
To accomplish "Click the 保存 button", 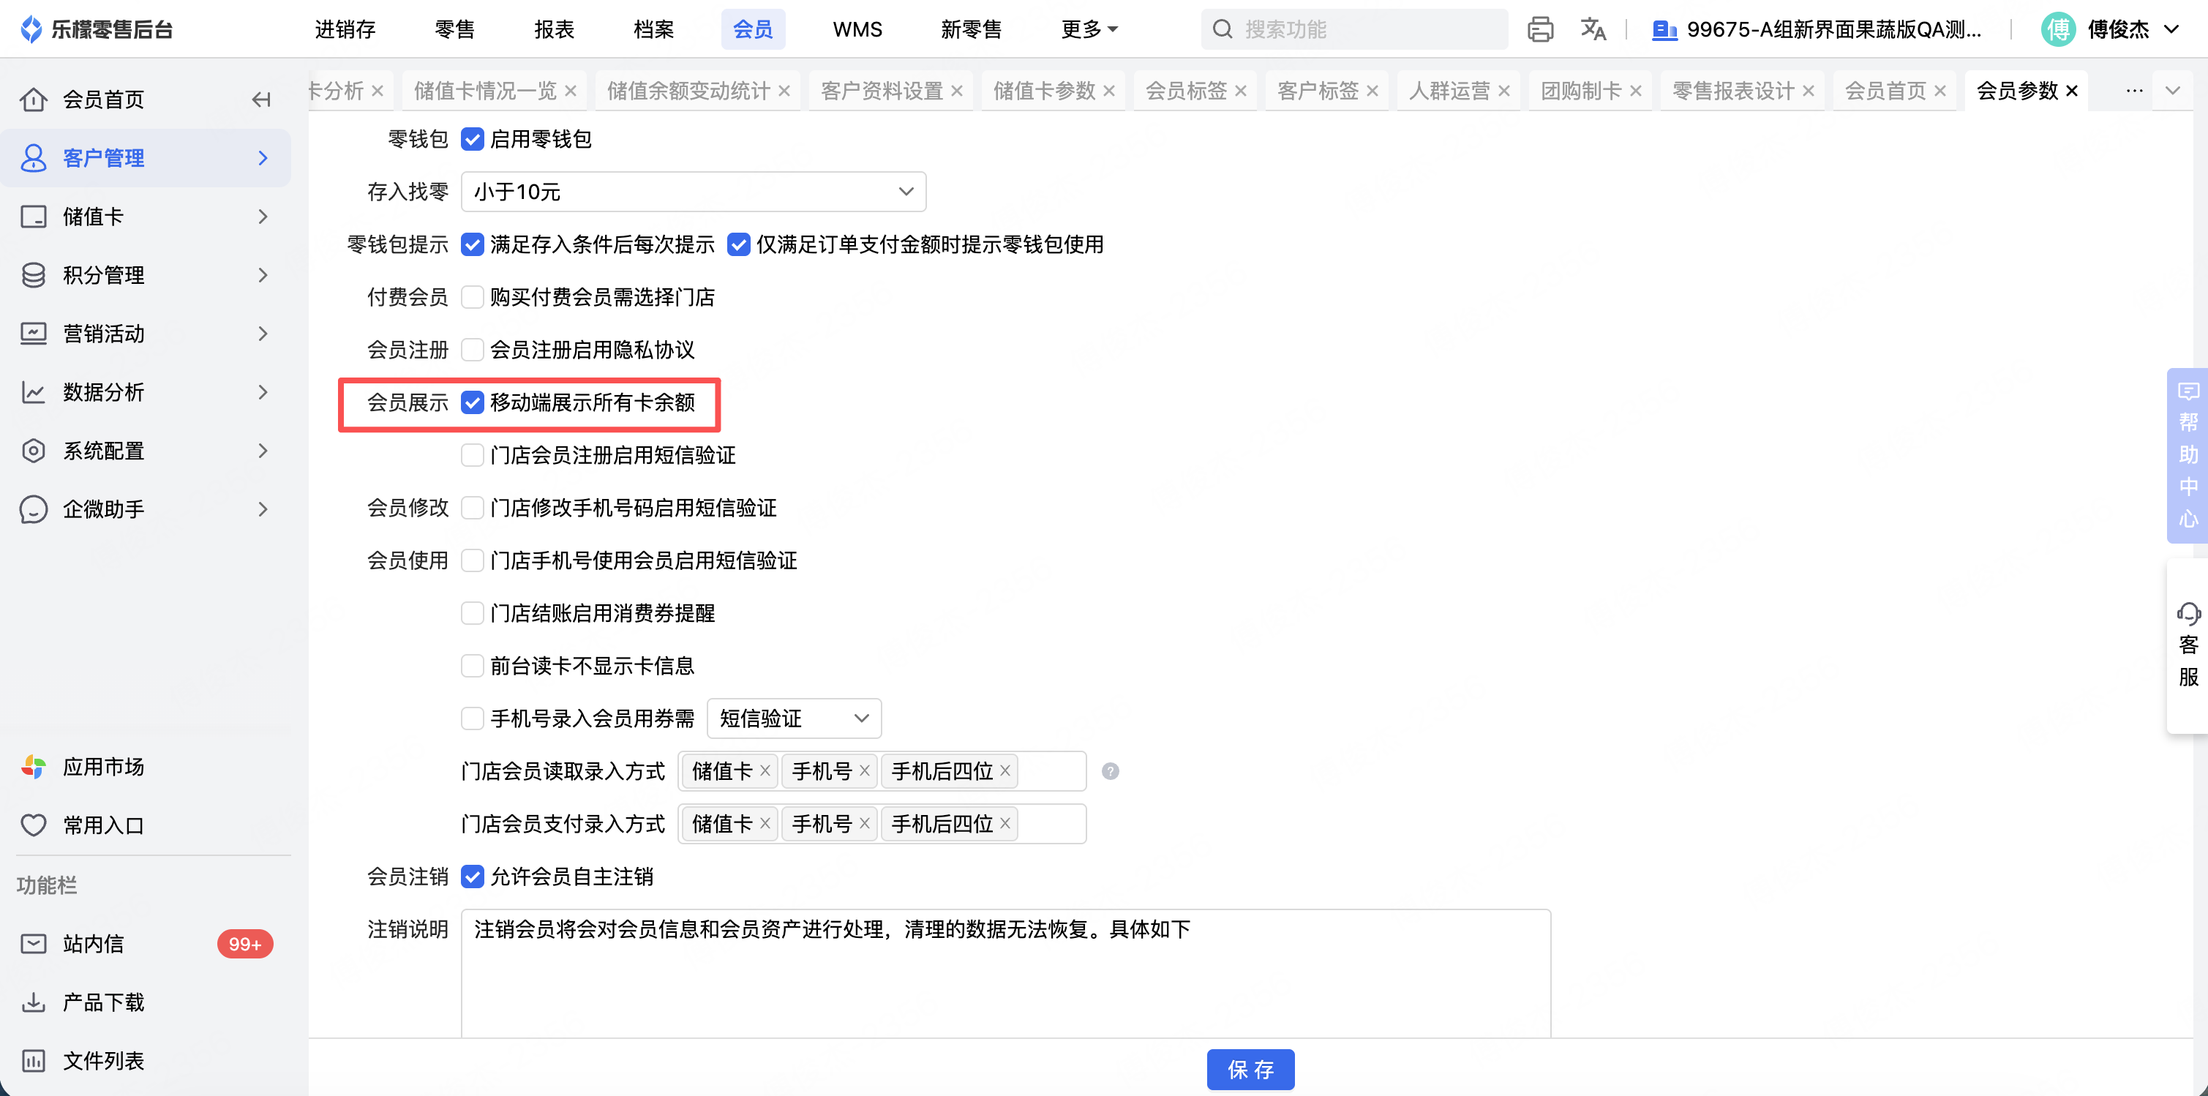I will coord(1250,1070).
